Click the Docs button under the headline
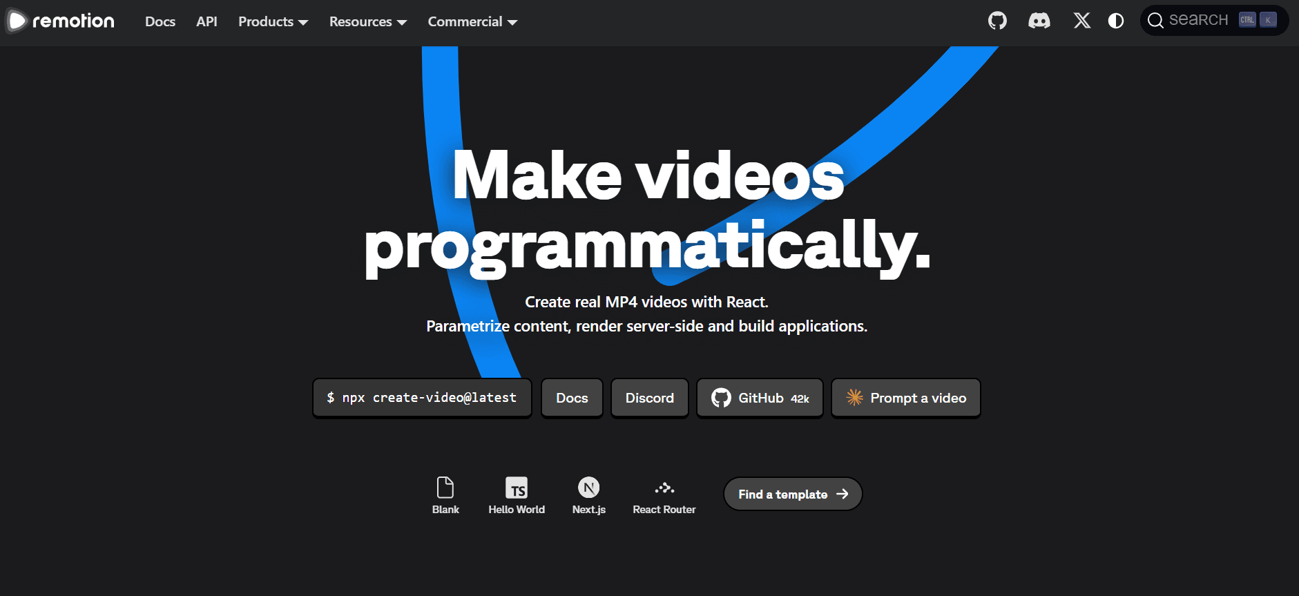The height and width of the screenshot is (596, 1299). click(x=572, y=398)
